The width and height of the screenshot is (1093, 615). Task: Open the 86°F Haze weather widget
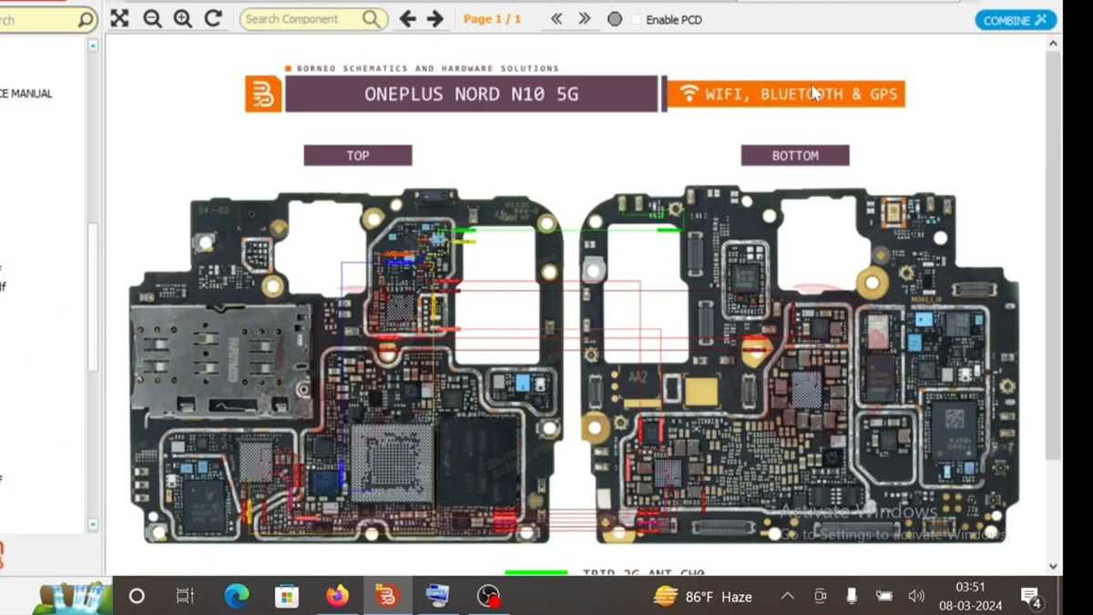pyautogui.click(x=703, y=597)
